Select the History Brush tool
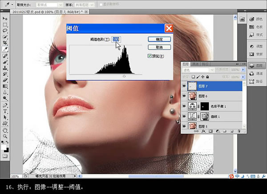This screenshot has height=194, width=267. pyautogui.click(x=5, y=74)
